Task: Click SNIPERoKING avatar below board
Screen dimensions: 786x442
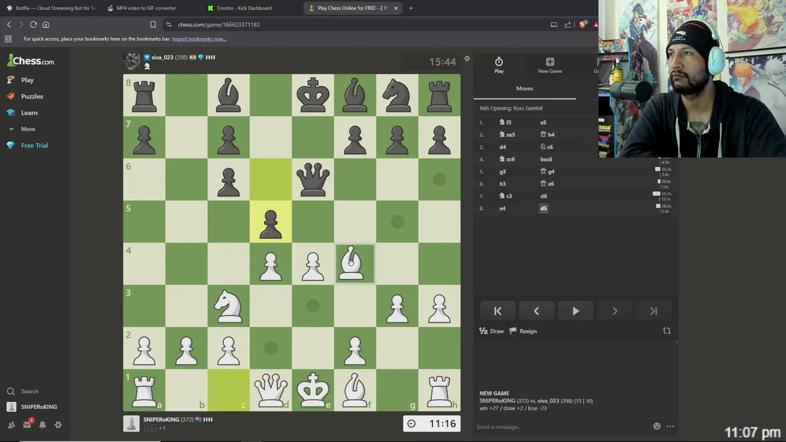Action: click(x=131, y=423)
